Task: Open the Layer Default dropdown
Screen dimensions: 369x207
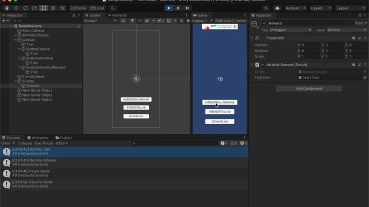Action: 347,30
